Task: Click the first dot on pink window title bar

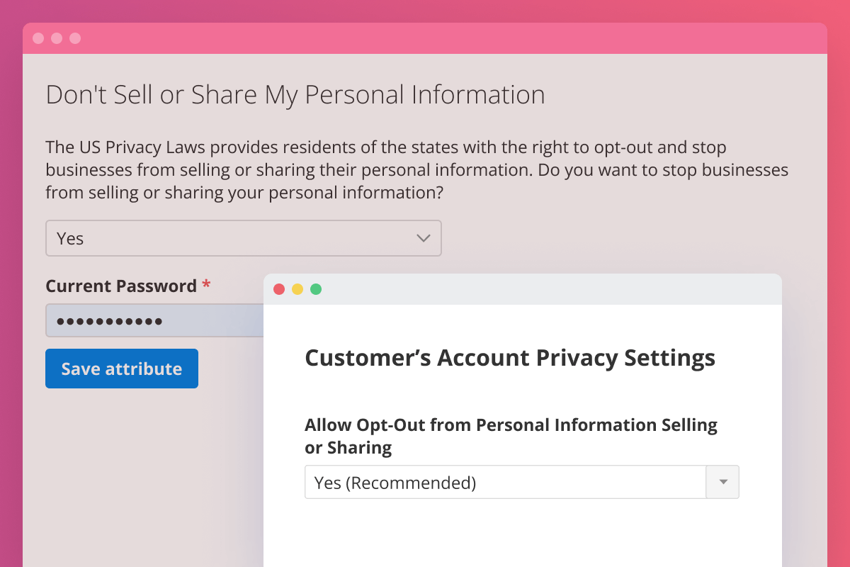Action: 38,38
